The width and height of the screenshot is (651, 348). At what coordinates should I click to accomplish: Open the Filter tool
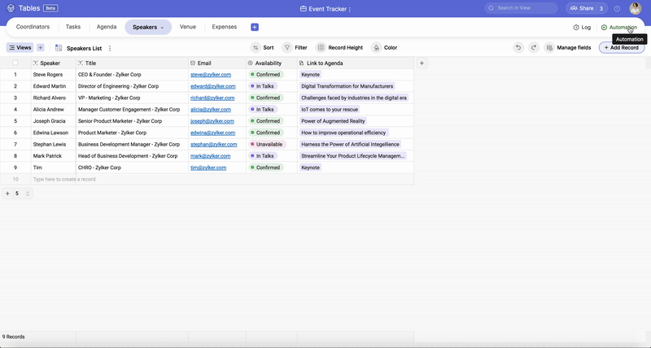click(295, 48)
